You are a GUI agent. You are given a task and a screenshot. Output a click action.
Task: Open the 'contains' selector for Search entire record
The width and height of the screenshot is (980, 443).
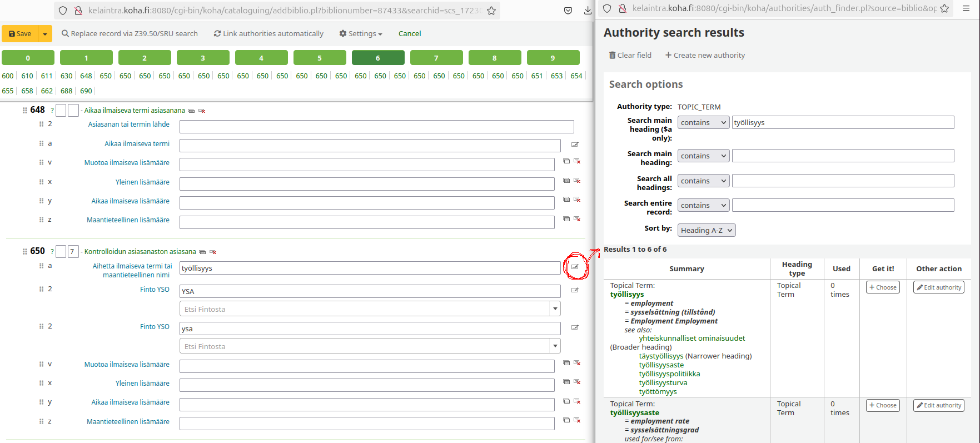click(703, 206)
